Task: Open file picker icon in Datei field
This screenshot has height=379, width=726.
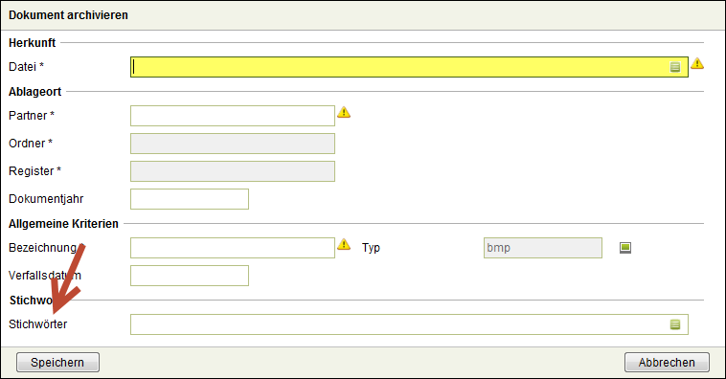Action: (x=674, y=67)
